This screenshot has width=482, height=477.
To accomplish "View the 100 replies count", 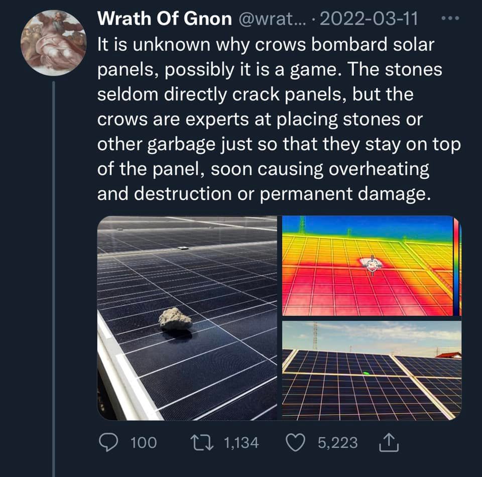I will [143, 443].
